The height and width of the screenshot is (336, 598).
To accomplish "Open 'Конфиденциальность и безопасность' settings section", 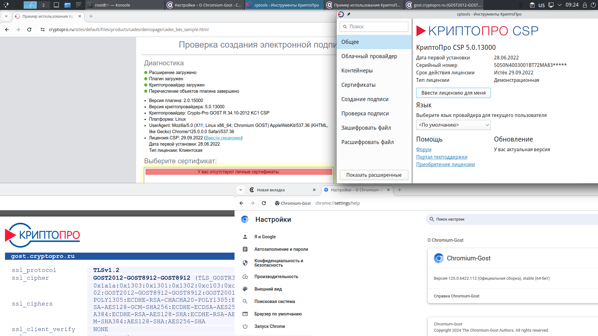I will tap(279, 263).
